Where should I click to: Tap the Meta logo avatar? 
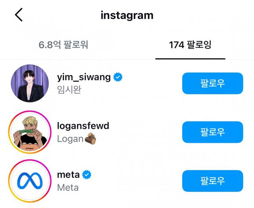[x=29, y=181]
